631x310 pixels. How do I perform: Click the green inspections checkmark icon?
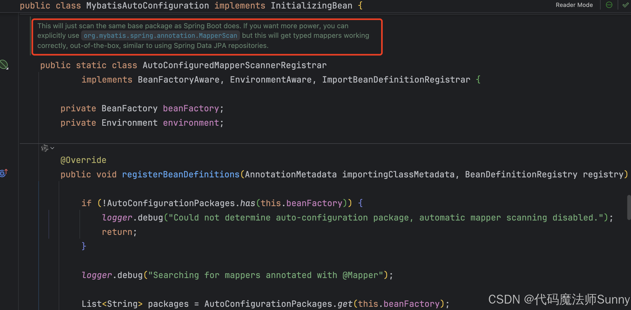pyautogui.click(x=625, y=5)
